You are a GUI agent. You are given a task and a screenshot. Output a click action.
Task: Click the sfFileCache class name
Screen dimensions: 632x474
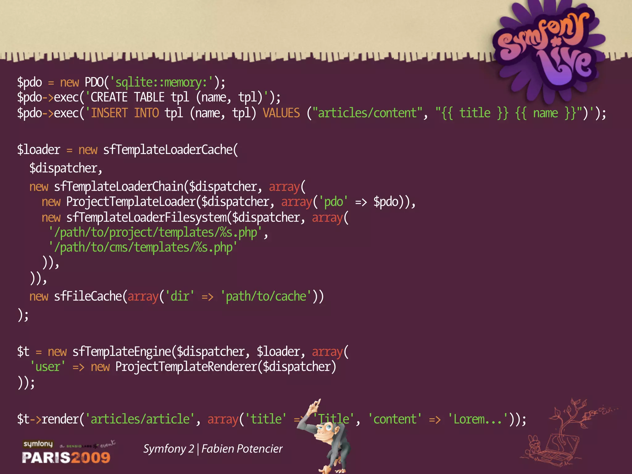(88, 296)
